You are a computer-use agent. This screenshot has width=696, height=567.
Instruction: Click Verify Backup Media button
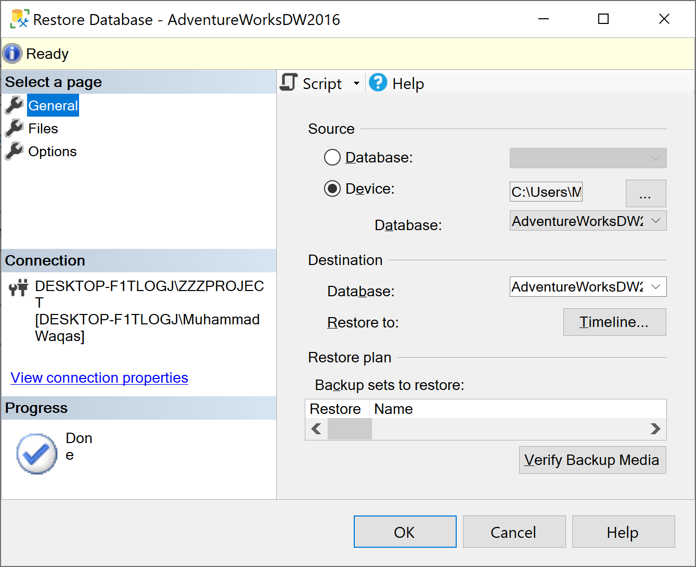click(592, 460)
